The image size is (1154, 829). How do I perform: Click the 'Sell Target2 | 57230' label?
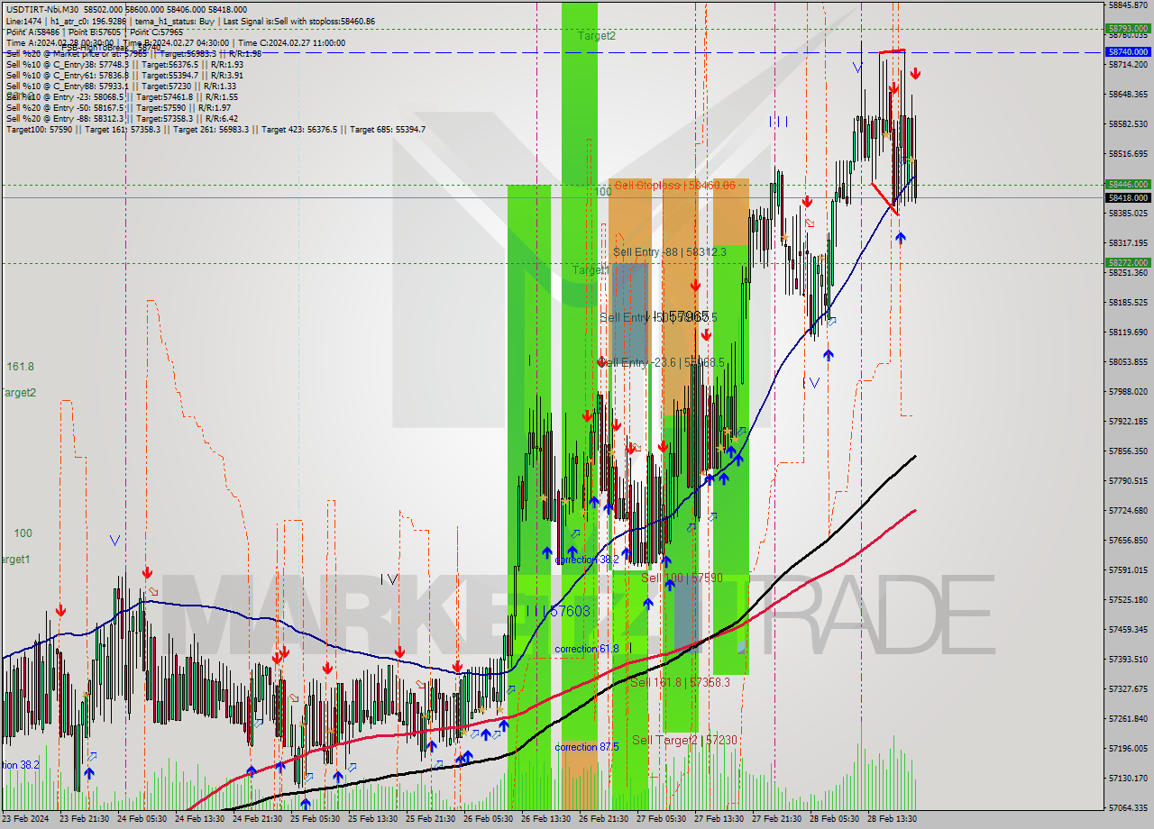684,740
